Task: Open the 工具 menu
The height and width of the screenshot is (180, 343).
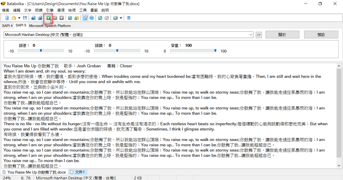Action: 83,10
